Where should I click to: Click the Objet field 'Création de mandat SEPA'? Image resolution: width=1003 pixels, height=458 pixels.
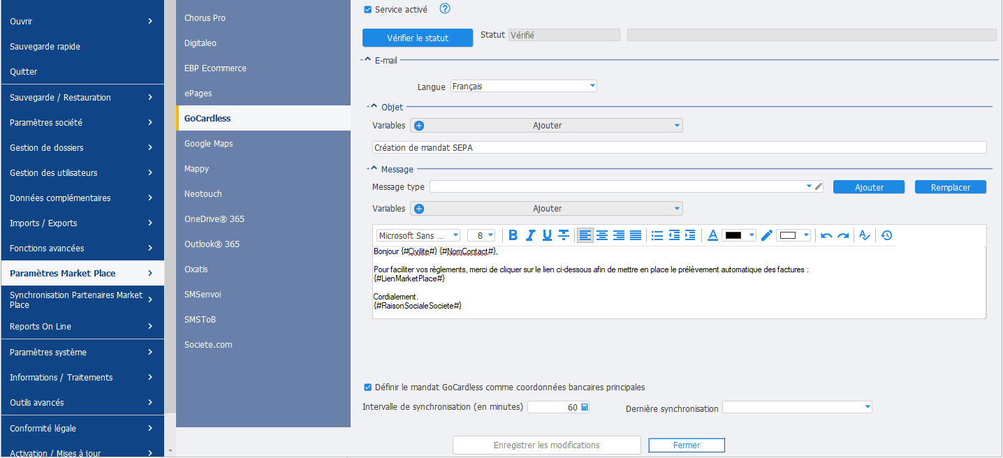(679, 147)
